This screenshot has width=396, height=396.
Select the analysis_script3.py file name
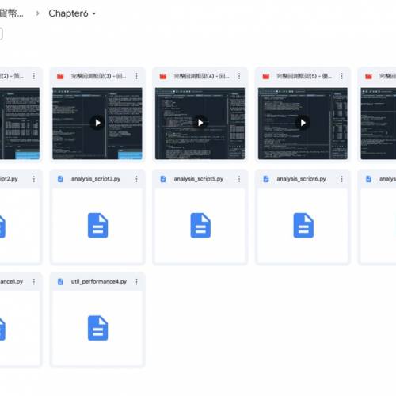click(x=96, y=179)
